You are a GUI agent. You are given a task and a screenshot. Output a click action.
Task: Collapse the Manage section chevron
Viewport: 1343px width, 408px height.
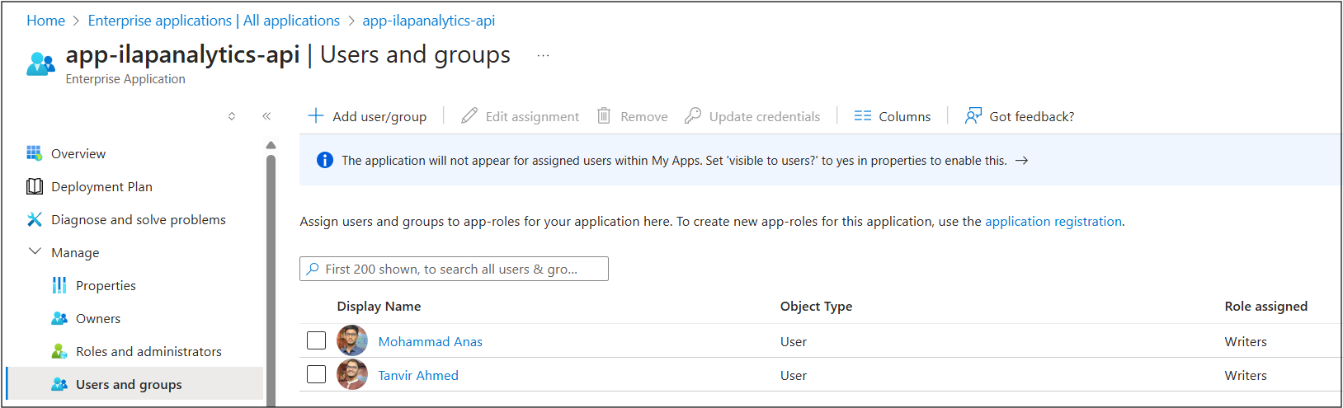point(35,251)
